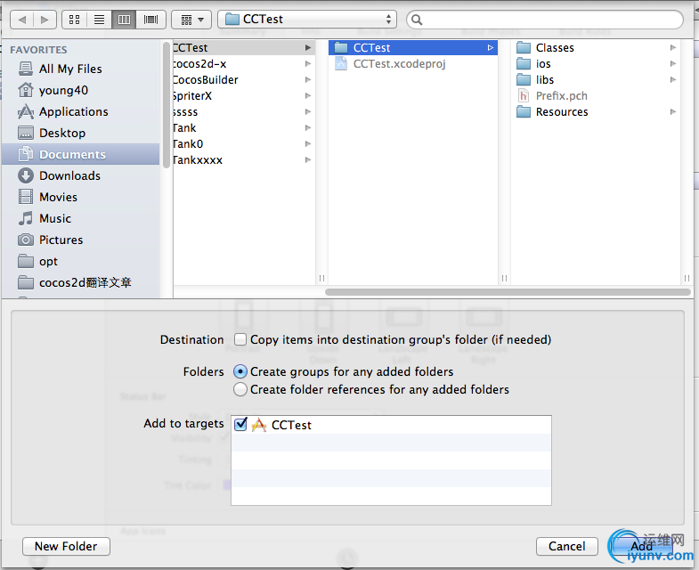Uncheck CCTest target checkbox
699x570 pixels.
coord(240,424)
